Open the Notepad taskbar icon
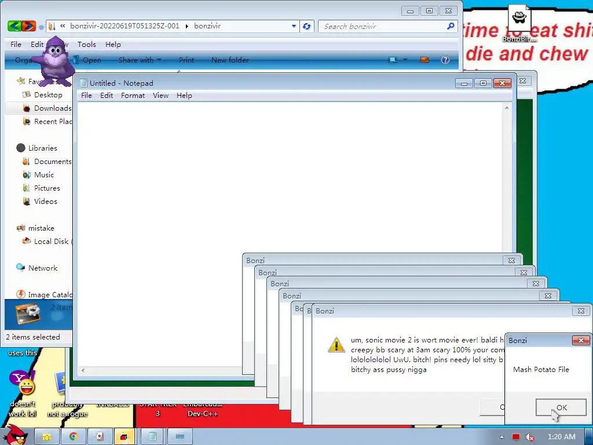 tap(152, 437)
